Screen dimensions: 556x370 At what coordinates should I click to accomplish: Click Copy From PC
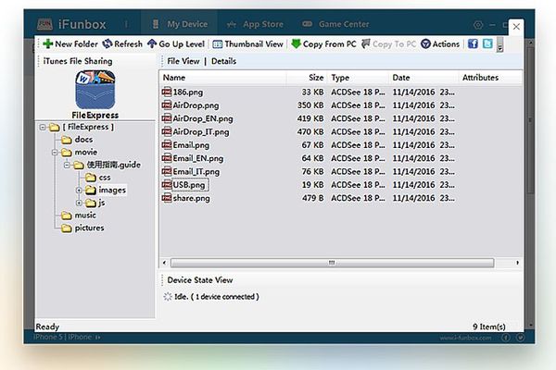[x=323, y=43]
